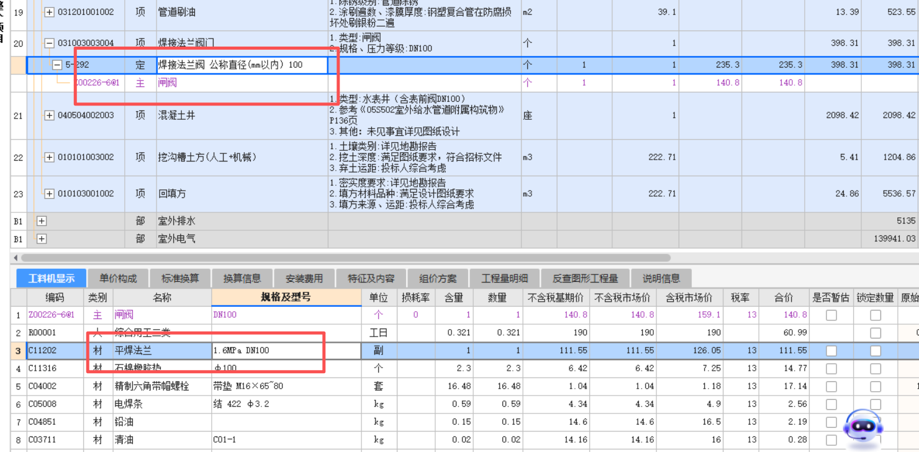Switch to the 工料机显示 tab

[51, 278]
